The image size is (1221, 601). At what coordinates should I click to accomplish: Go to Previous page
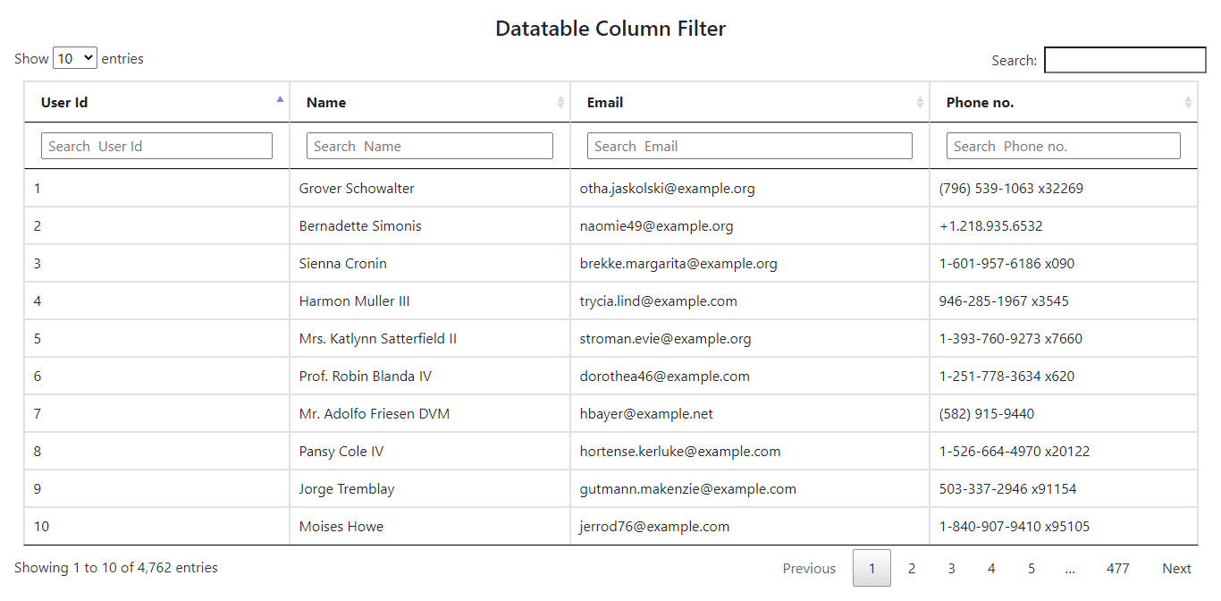(809, 568)
